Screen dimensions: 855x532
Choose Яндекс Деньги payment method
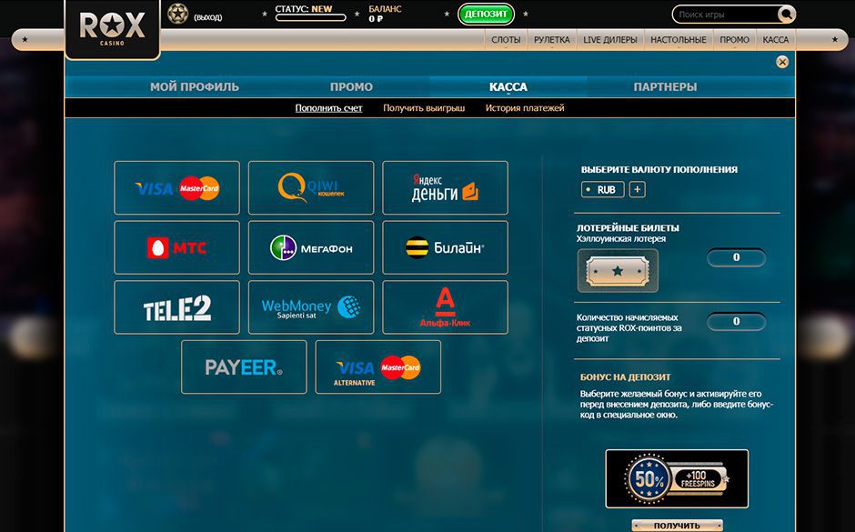click(445, 187)
